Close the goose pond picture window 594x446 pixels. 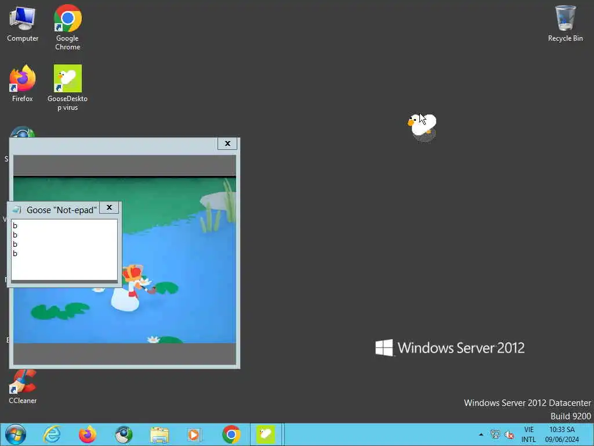227,143
